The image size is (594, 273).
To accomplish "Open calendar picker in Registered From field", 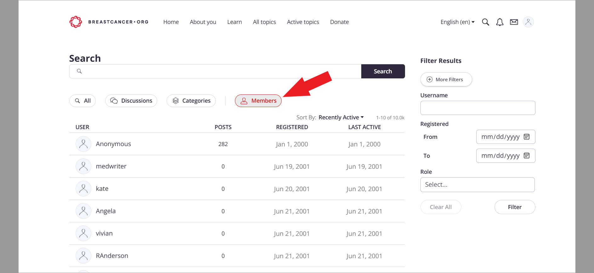I will (526, 137).
